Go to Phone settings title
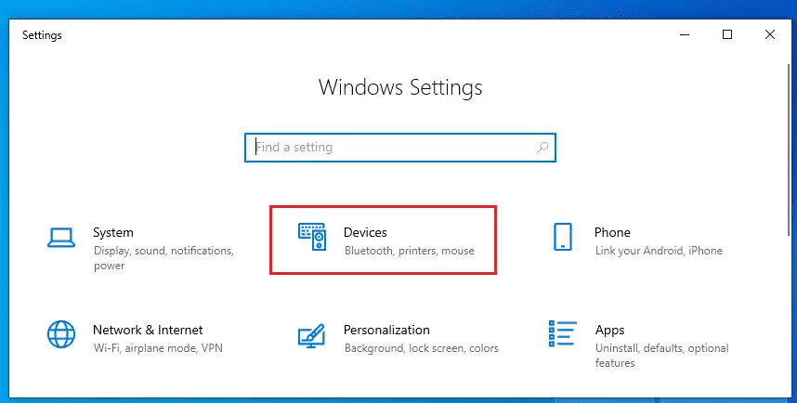Image resolution: width=797 pixels, height=403 pixels. [x=612, y=232]
